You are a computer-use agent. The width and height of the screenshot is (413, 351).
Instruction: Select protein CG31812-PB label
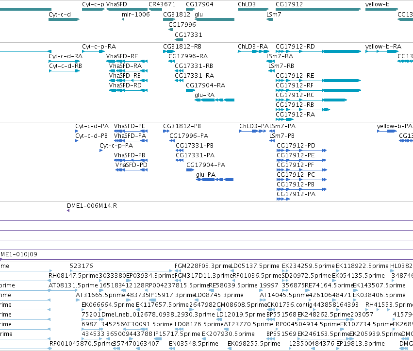182,127
